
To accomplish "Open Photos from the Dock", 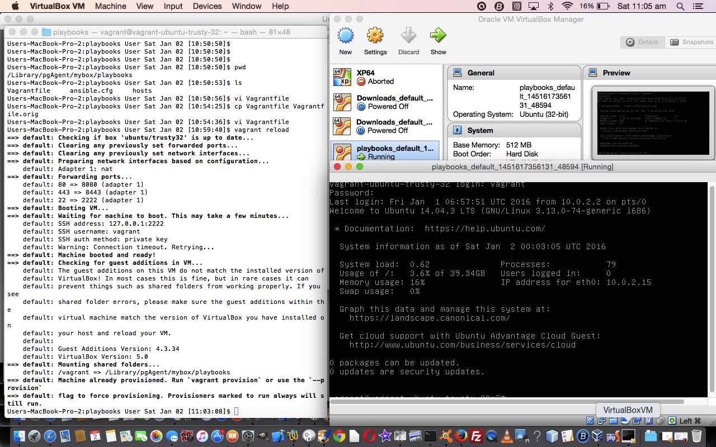I will click(156, 436).
